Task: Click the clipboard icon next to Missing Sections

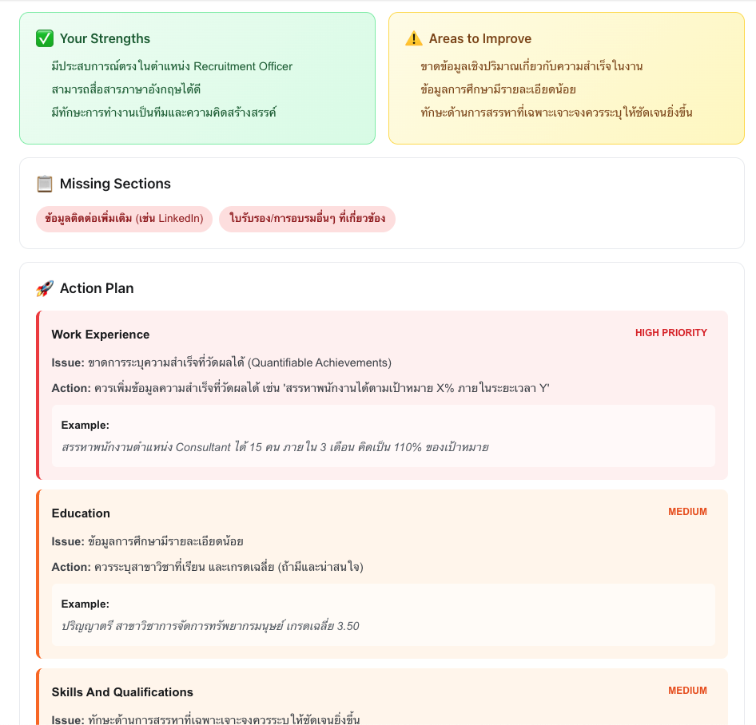Action: coord(43,183)
